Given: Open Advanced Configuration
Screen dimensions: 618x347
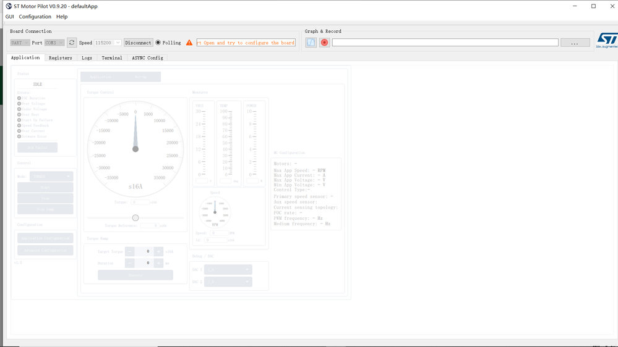Looking at the screenshot, I should [x=45, y=250].
